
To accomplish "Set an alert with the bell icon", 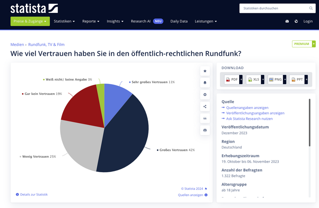I will pyautogui.click(x=205, y=83).
